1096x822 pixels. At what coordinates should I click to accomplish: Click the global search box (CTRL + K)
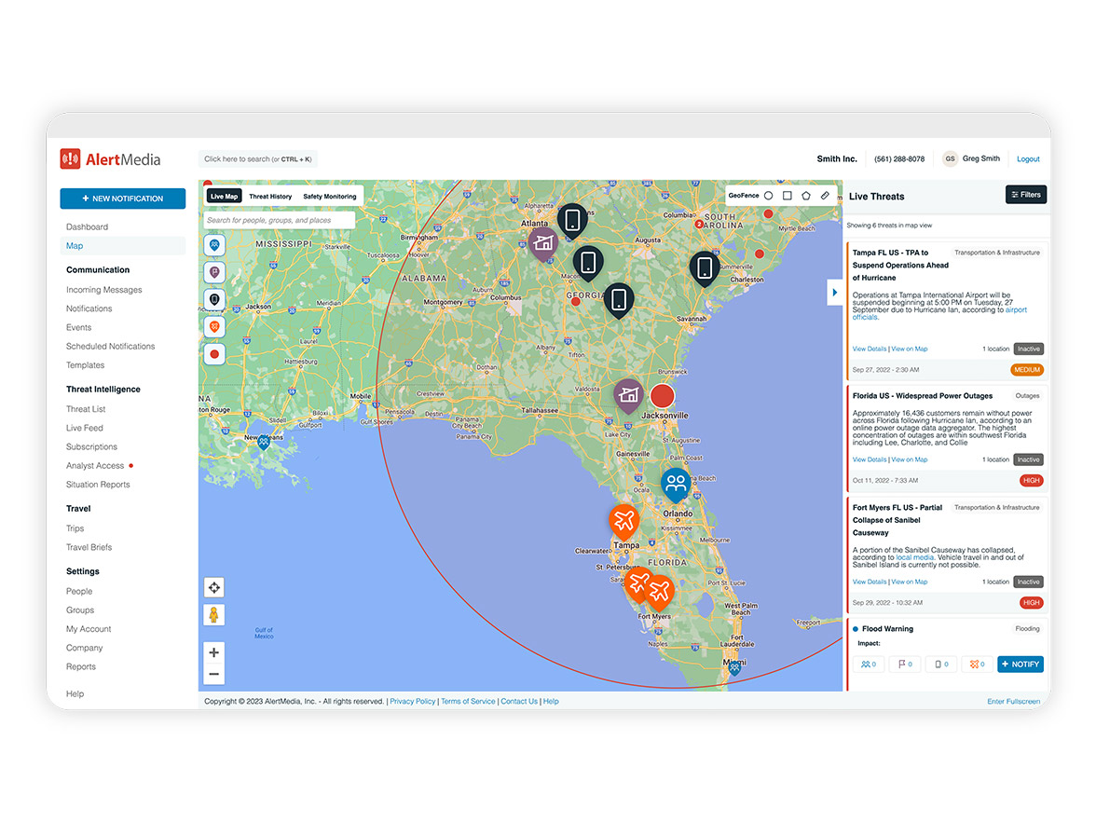point(258,159)
